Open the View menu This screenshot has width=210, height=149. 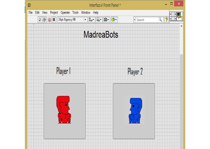(45, 13)
